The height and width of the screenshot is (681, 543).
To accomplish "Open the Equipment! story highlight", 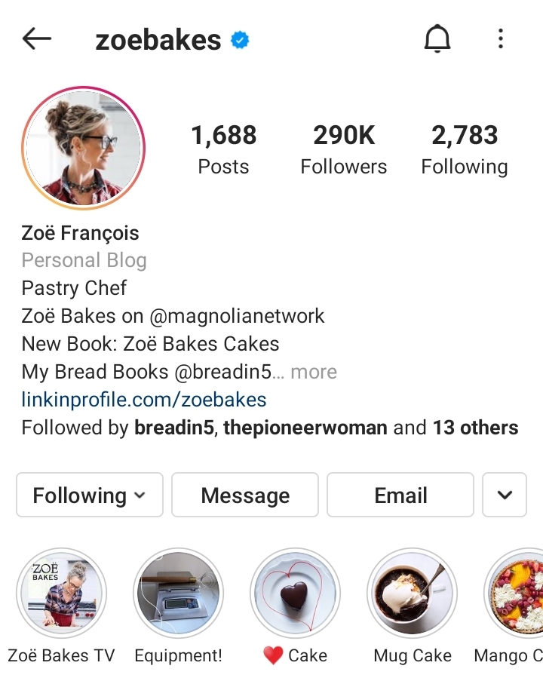I will pos(178,594).
